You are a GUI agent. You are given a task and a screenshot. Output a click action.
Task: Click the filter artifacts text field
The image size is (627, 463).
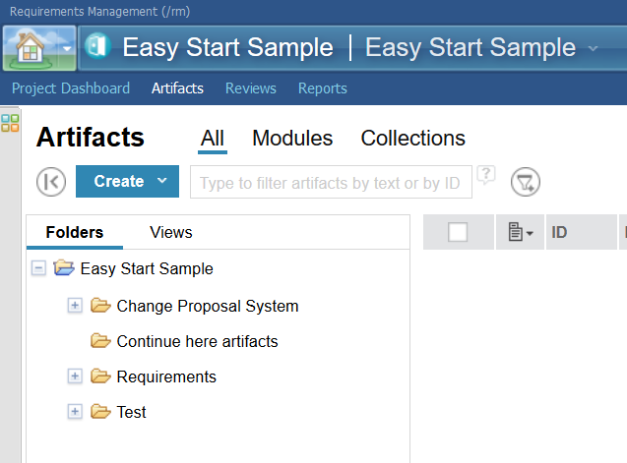[x=331, y=182]
